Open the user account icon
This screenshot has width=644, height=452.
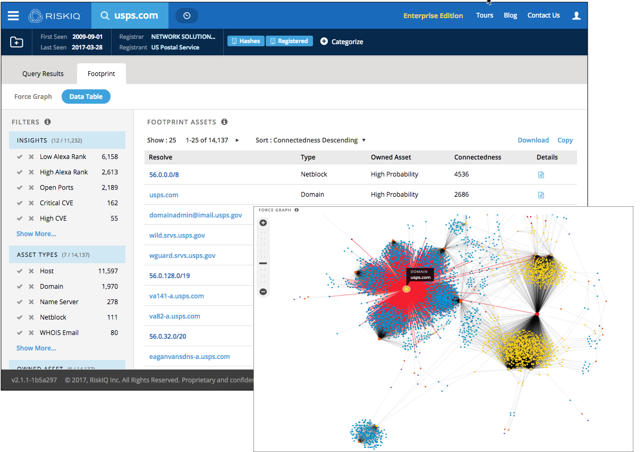577,16
